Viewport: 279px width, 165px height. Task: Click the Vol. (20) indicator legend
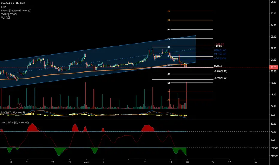pyautogui.click(x=5, y=18)
